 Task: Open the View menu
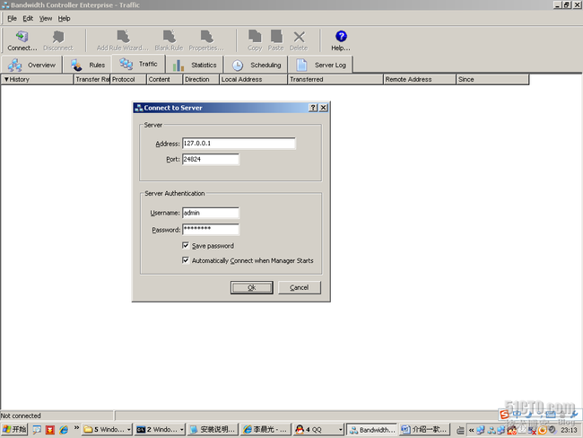pyautogui.click(x=46, y=18)
